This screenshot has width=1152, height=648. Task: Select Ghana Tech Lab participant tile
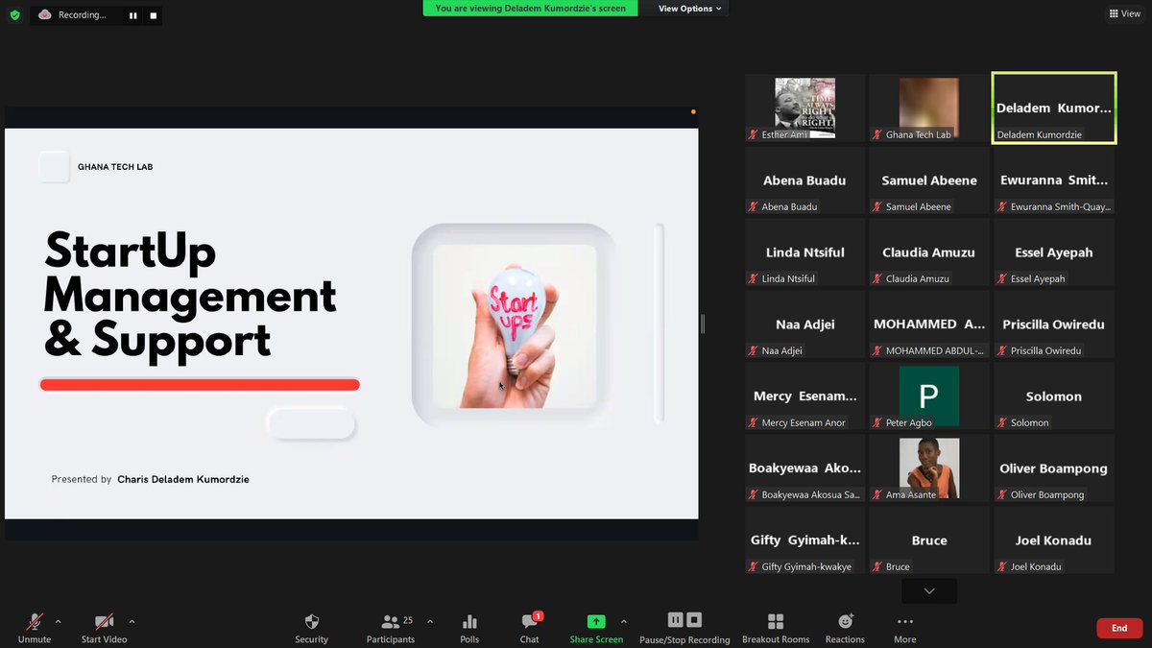click(x=928, y=108)
